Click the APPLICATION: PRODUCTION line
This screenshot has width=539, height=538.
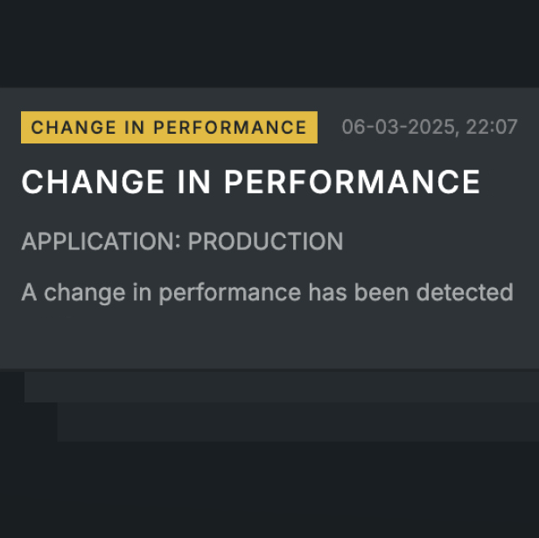point(182,241)
